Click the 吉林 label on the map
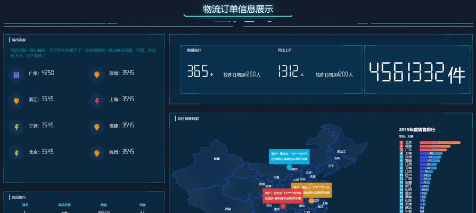Viewport: 476px width, 213px height. (337, 158)
